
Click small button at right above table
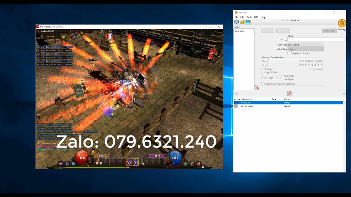point(344,93)
